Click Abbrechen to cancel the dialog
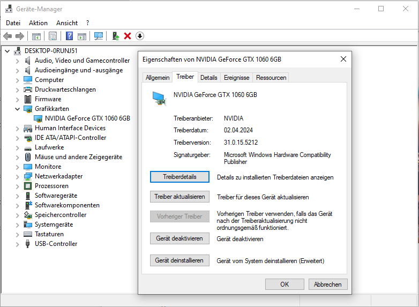The height and width of the screenshot is (307, 419). tap(328, 284)
